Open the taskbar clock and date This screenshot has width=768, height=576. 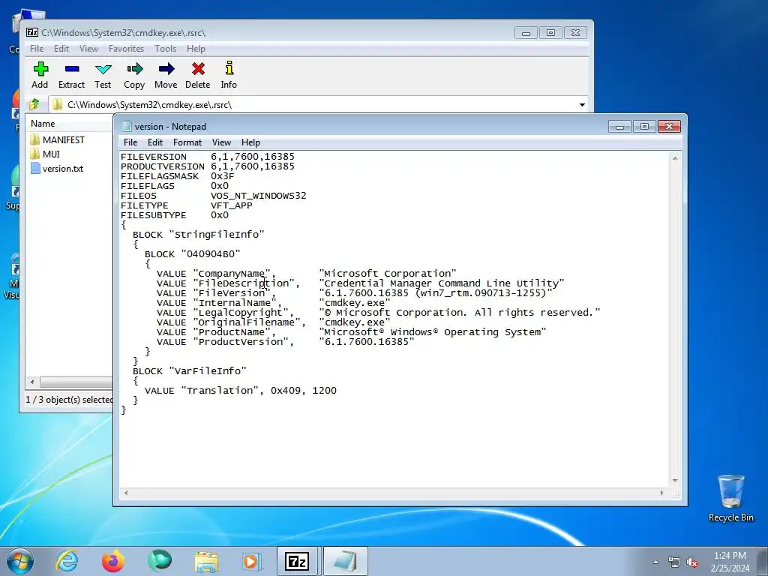(730, 562)
